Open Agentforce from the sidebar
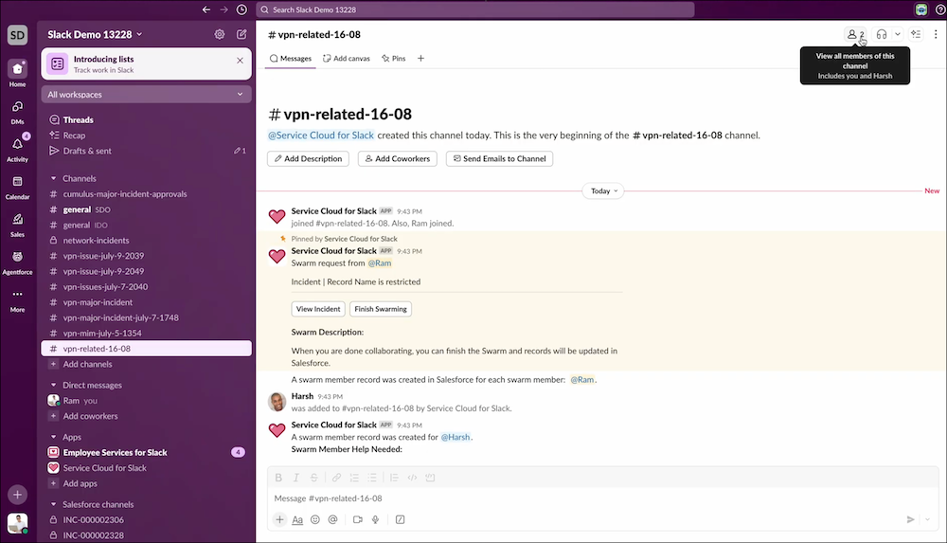Screen dimensions: 947x543 pyautogui.click(x=17, y=262)
